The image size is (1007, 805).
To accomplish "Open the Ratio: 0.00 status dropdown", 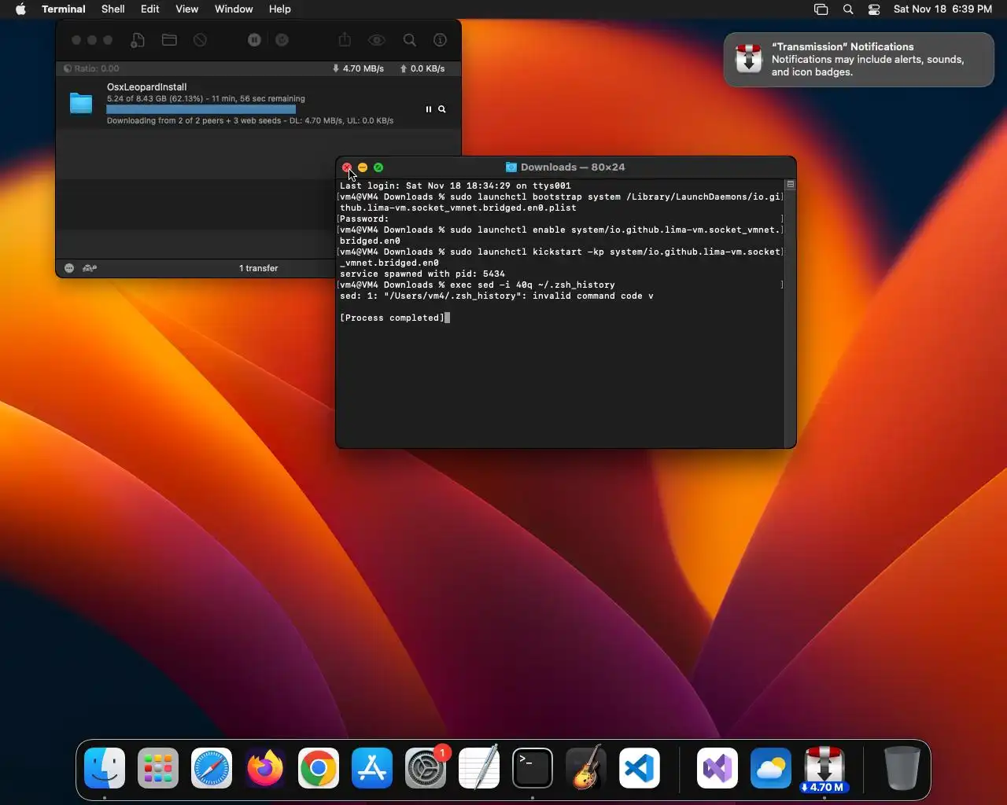I will [x=91, y=68].
